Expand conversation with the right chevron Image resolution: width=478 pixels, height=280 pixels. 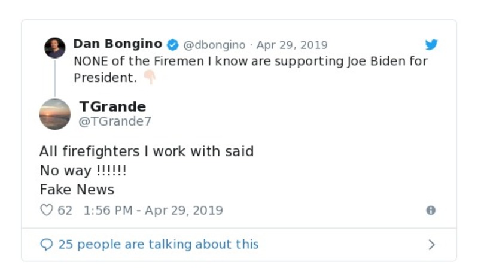pyautogui.click(x=431, y=244)
